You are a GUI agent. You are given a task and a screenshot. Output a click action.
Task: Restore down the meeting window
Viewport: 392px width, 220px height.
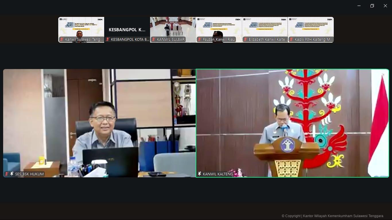coord(372,6)
